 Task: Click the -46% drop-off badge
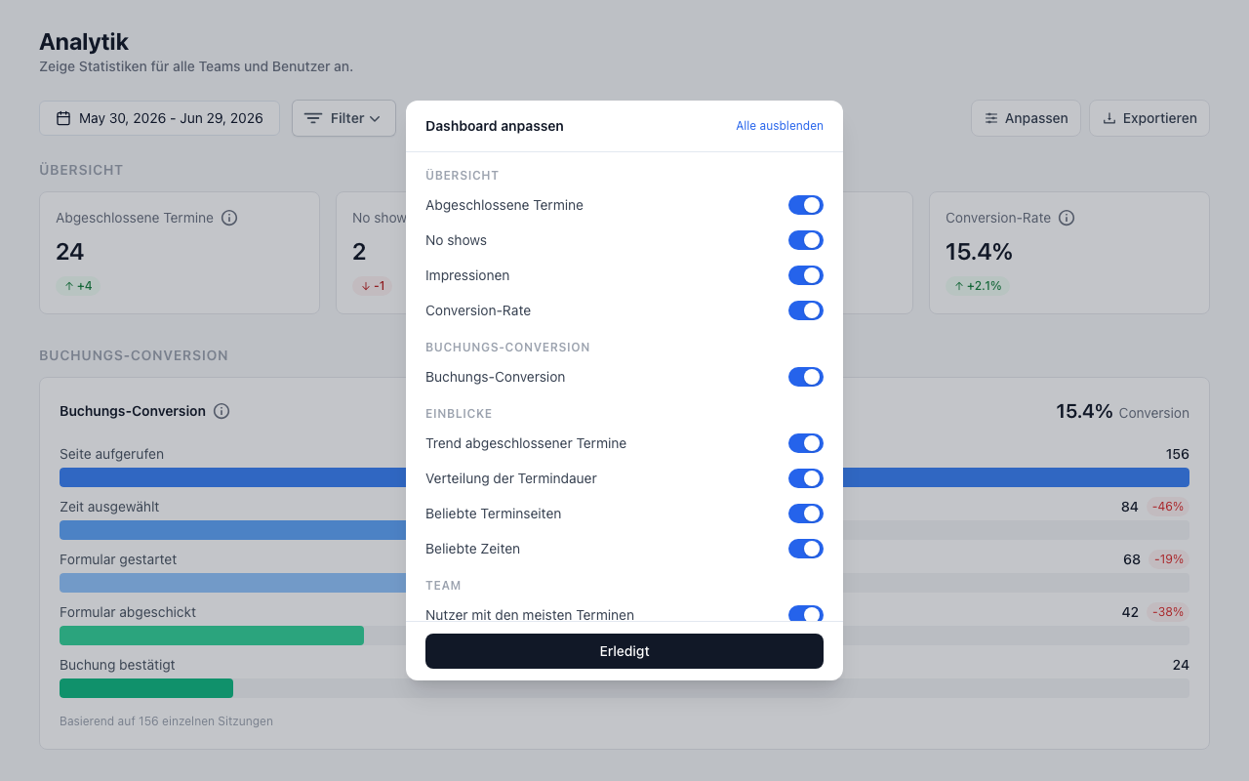[1168, 507]
